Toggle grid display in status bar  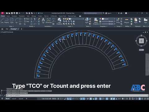point(58,99)
